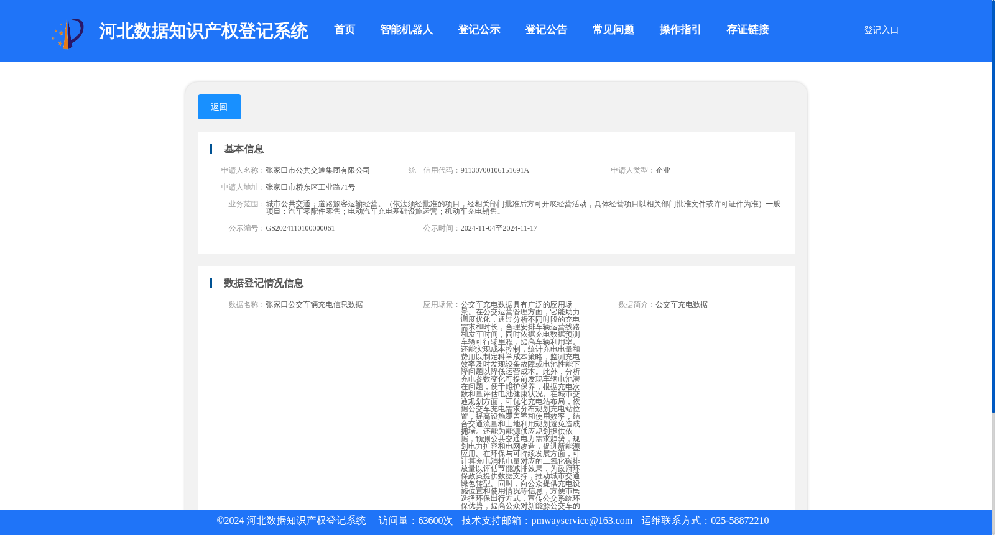Click the visit count 63600次
The width and height of the screenshot is (995, 535).
click(x=435, y=521)
